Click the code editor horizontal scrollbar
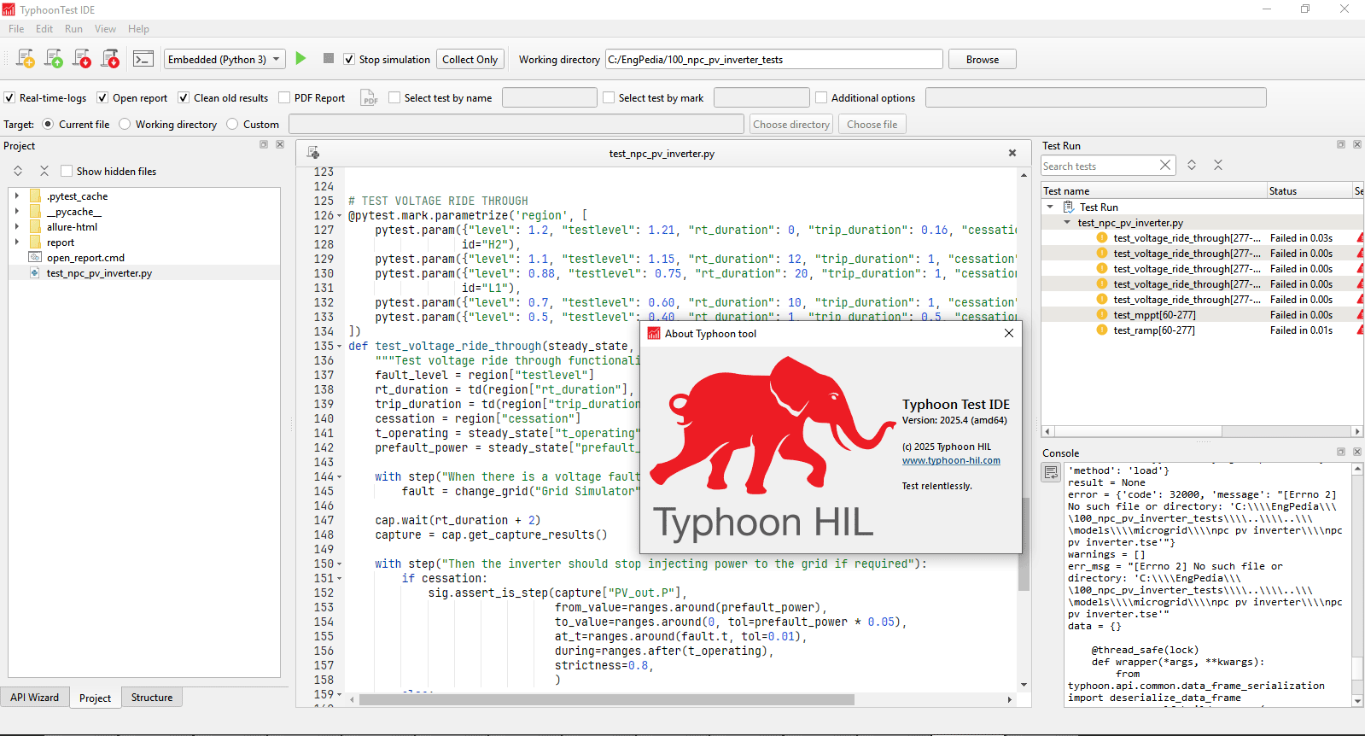 (x=606, y=700)
